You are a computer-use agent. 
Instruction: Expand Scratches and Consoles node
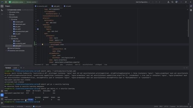pyautogui.click(x=6, y=51)
